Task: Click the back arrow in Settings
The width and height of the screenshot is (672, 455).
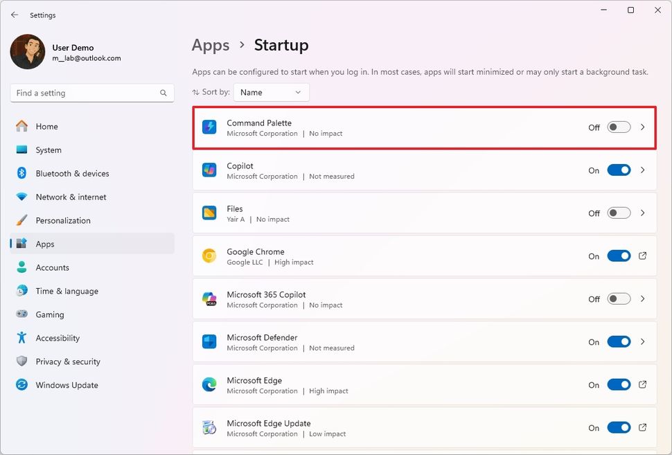Action: (15, 15)
